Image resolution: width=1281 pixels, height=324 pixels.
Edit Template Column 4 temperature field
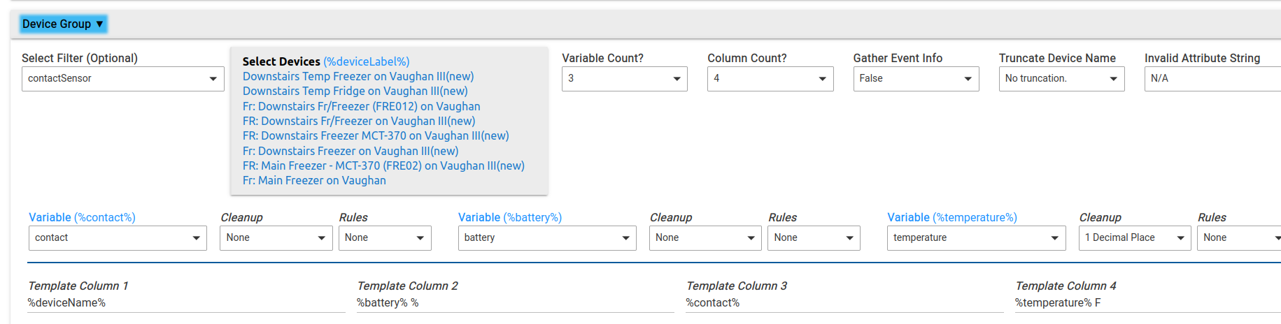pos(1147,303)
